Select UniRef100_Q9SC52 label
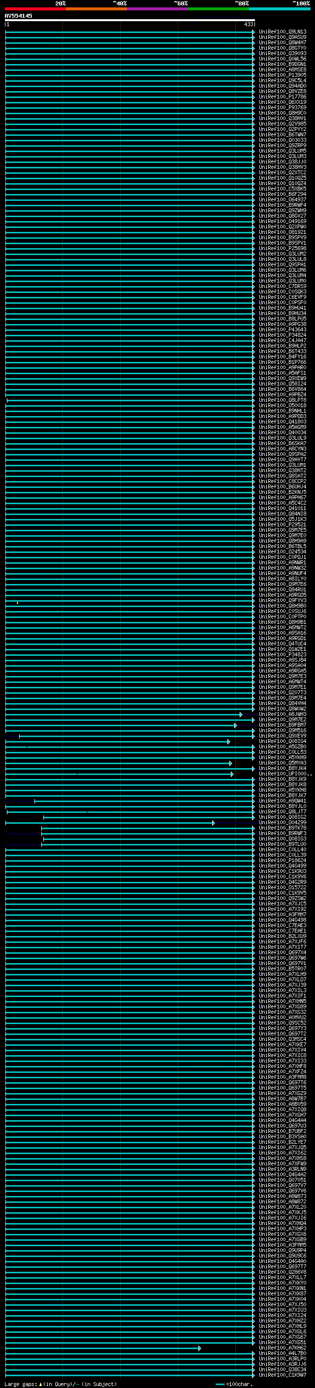The height and width of the screenshot is (1388, 315). 282,1023
